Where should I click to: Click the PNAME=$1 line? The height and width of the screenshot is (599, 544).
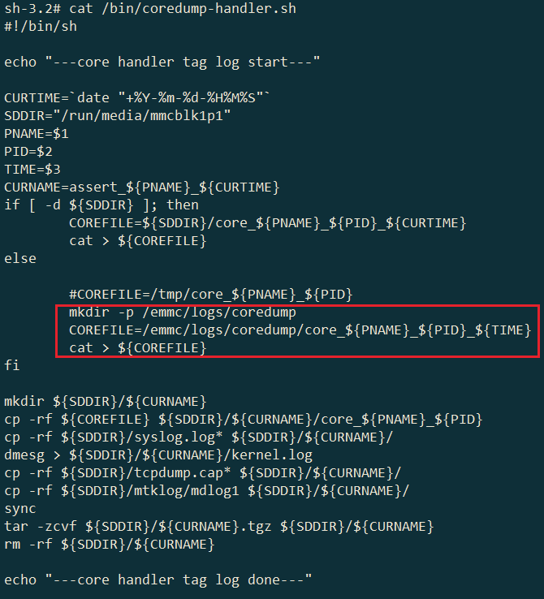(37, 134)
